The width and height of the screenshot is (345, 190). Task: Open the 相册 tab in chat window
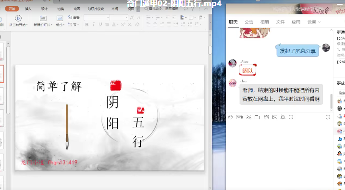(264, 22)
